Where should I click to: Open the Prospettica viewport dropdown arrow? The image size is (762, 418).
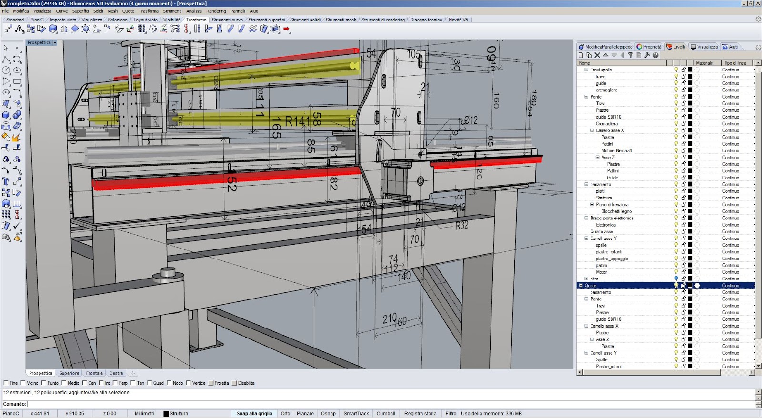55,43
